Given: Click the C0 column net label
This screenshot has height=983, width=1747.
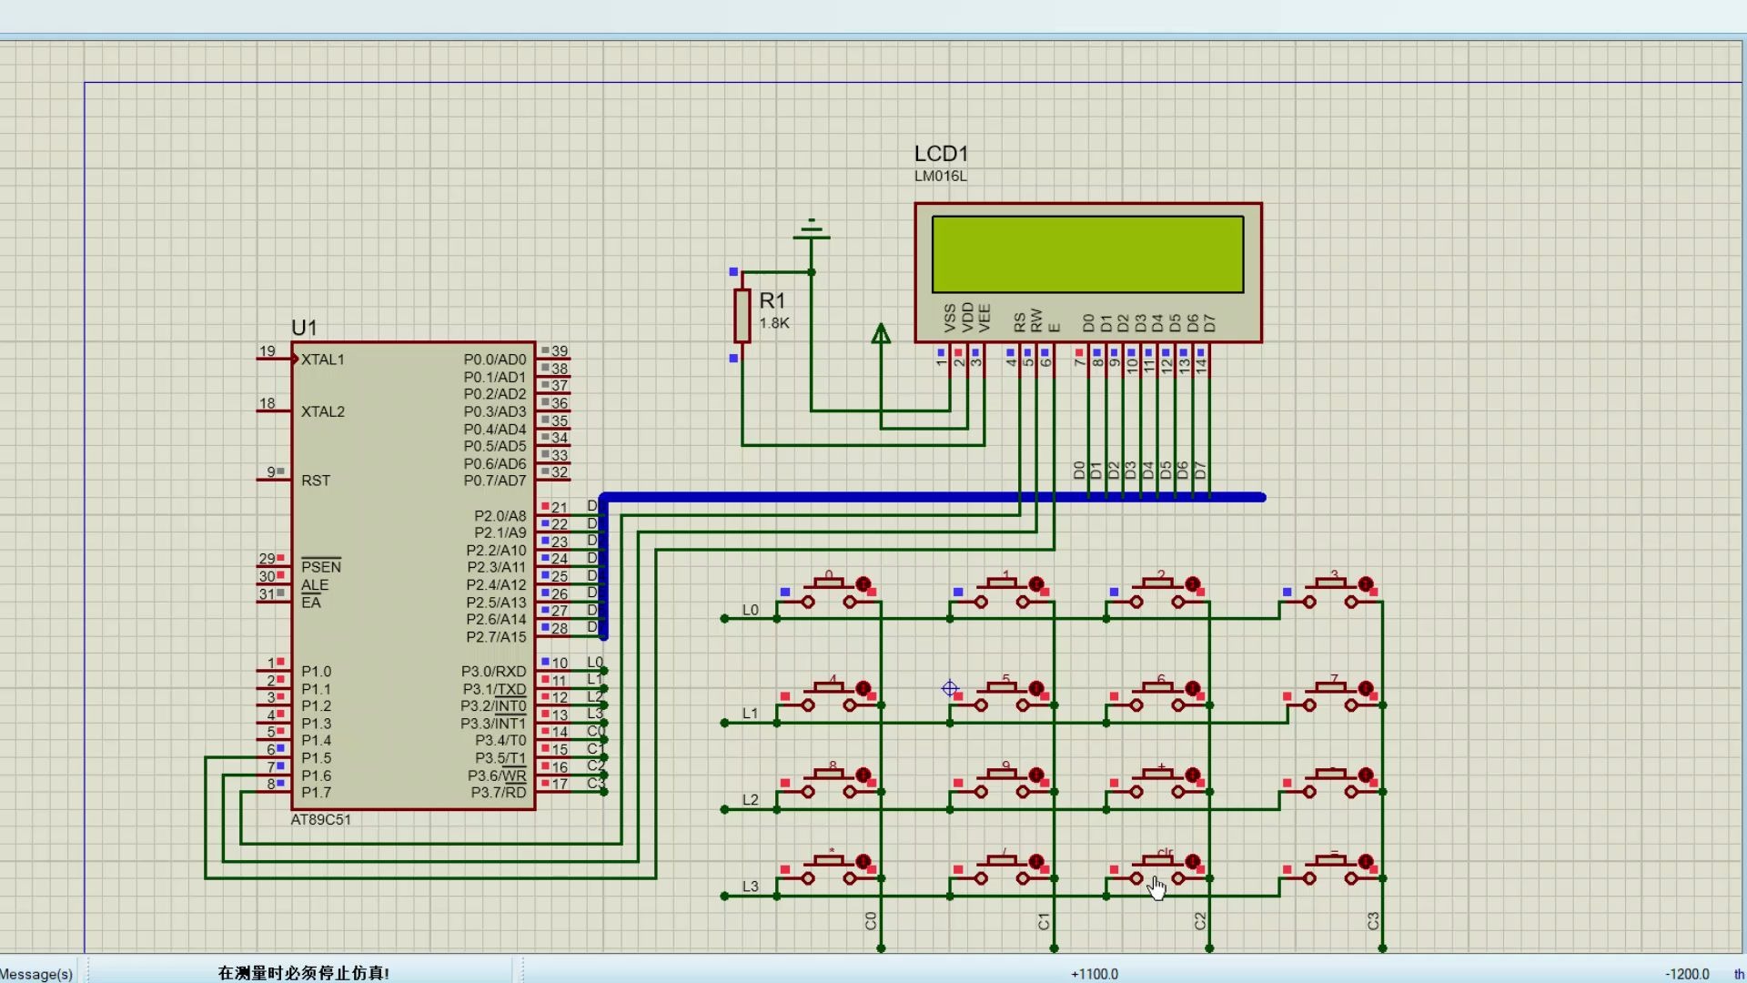Looking at the screenshot, I should (871, 921).
